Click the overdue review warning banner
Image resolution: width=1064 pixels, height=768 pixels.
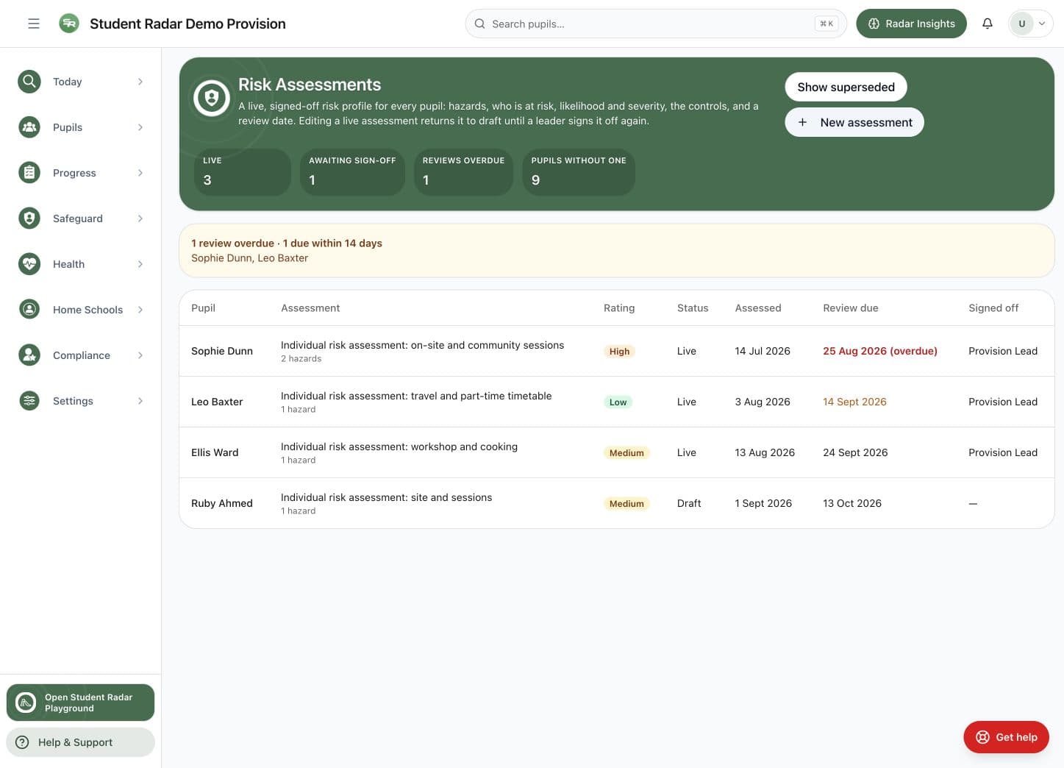617,251
